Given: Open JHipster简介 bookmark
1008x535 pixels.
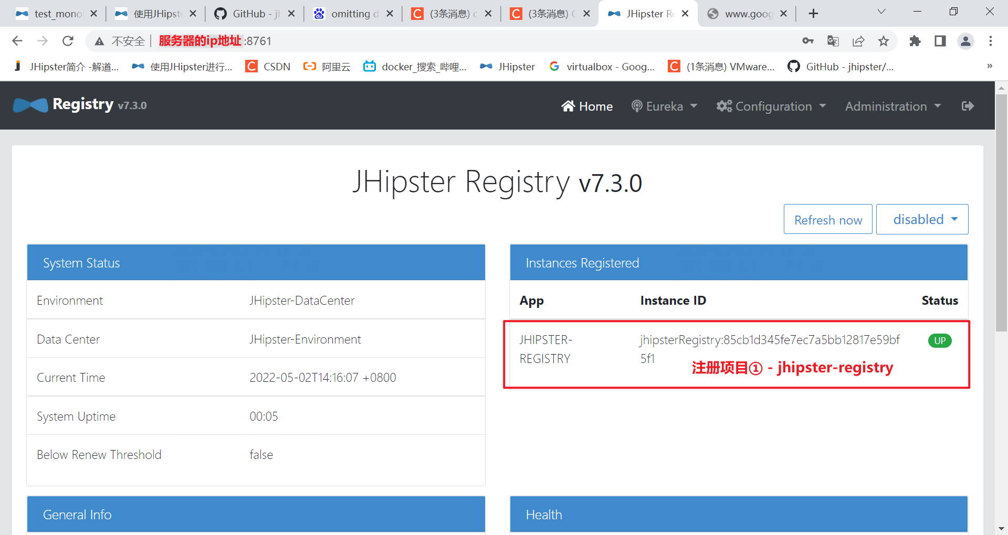Looking at the screenshot, I should click(67, 67).
